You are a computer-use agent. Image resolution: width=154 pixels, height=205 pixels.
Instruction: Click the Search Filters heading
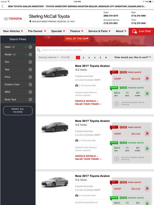[x=18, y=39]
